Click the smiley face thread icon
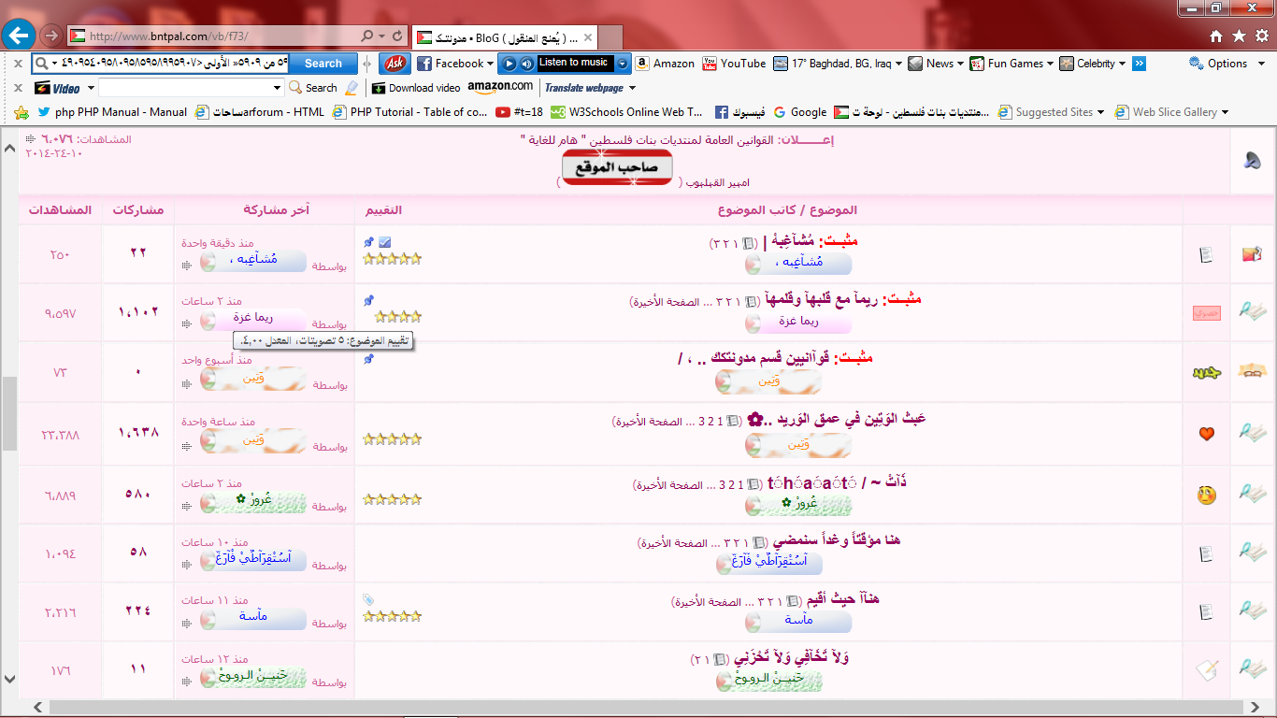Viewport: 1277px width, 718px height. click(x=1206, y=495)
